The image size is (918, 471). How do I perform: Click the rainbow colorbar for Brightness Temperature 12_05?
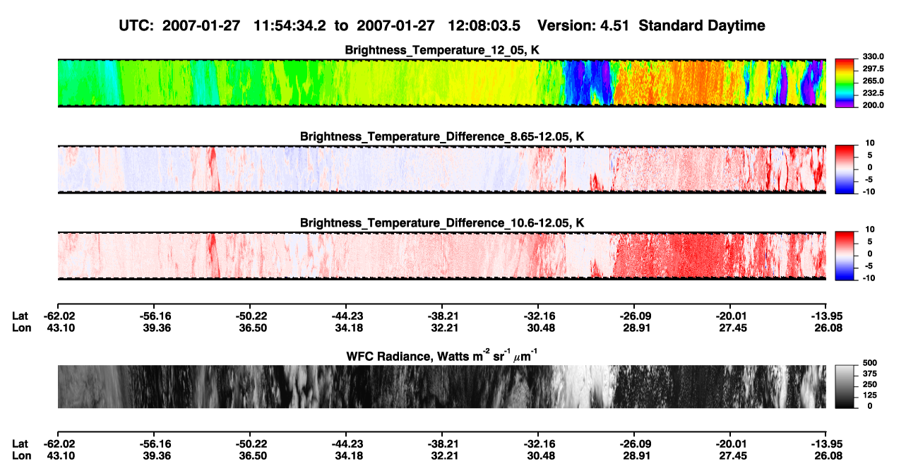click(845, 83)
